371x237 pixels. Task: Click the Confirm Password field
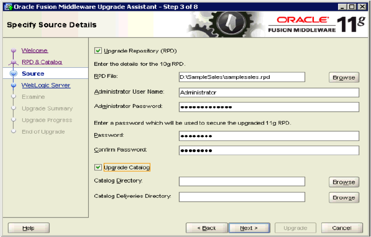point(269,150)
